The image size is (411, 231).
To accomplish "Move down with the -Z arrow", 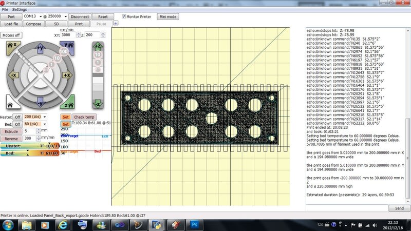I will click(98, 104).
